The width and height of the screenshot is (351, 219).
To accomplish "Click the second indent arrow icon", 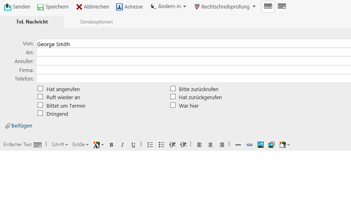I will click(x=183, y=145).
